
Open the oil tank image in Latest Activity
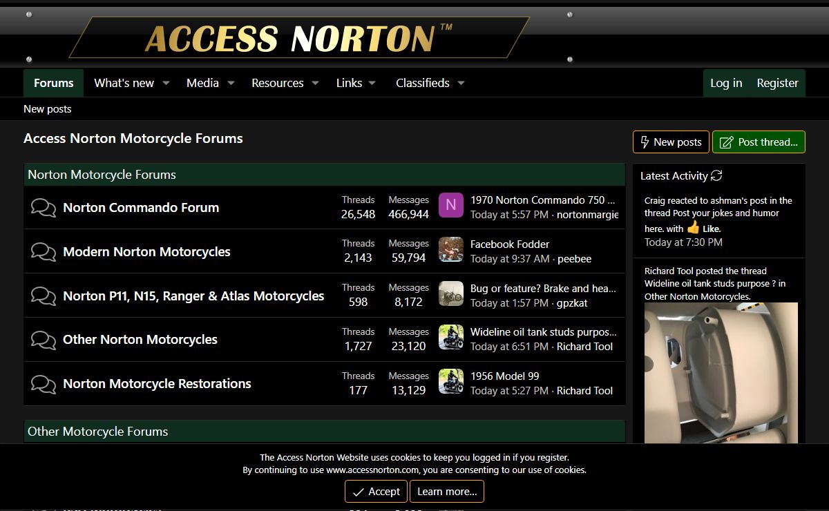point(721,373)
